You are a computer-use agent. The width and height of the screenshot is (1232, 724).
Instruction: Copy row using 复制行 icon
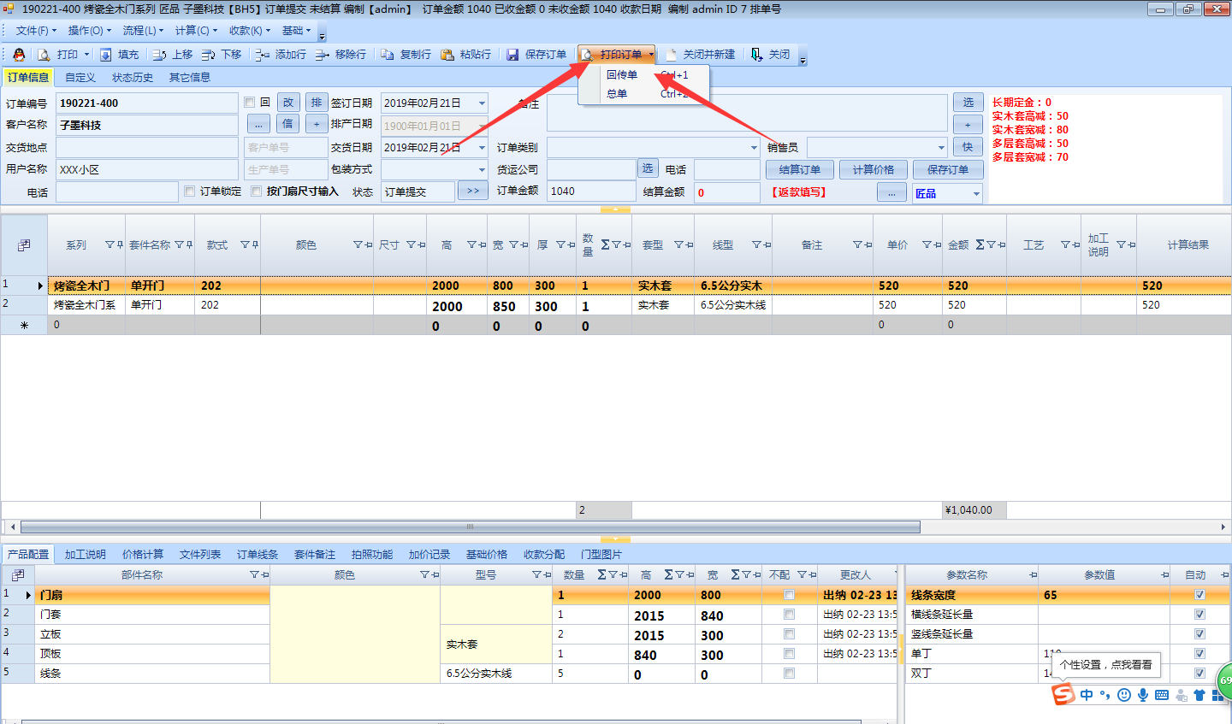point(388,55)
